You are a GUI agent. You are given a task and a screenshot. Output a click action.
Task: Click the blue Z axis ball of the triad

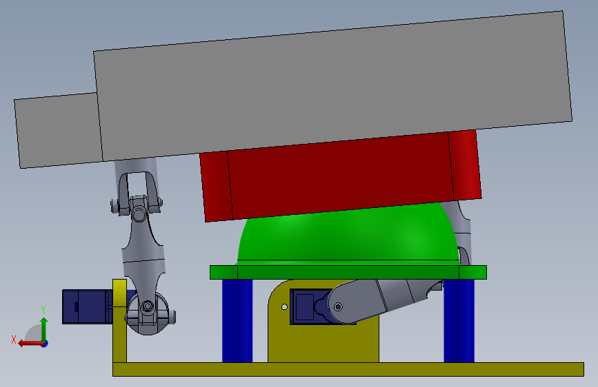[x=45, y=344]
